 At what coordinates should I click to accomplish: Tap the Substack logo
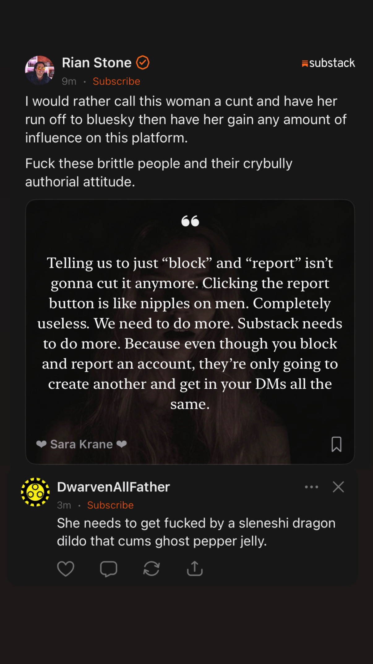[x=328, y=63]
